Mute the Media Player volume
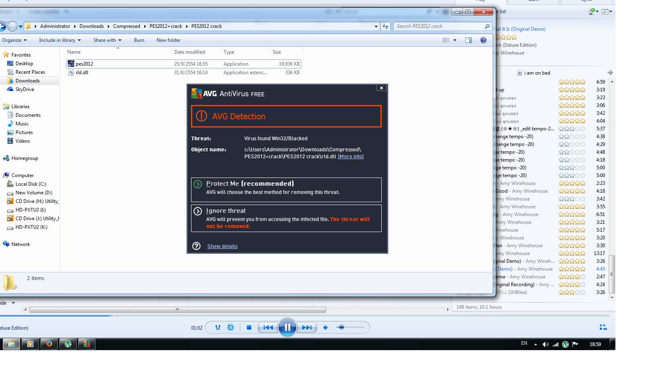 tap(326, 327)
